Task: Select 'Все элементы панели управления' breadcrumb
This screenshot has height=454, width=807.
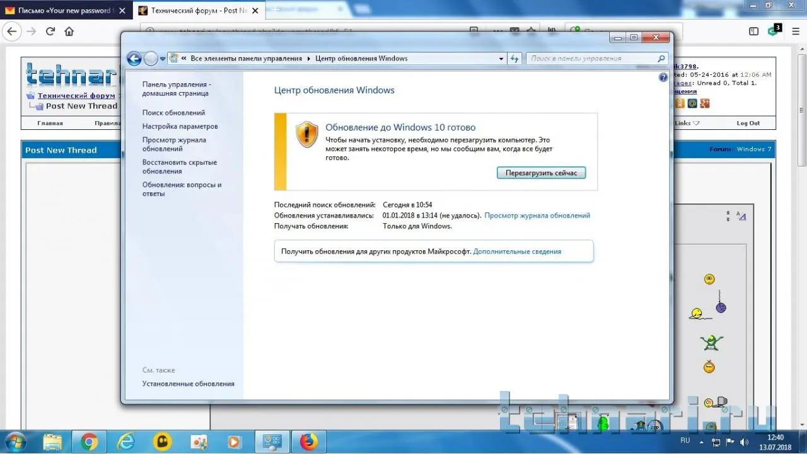Action: click(x=247, y=59)
